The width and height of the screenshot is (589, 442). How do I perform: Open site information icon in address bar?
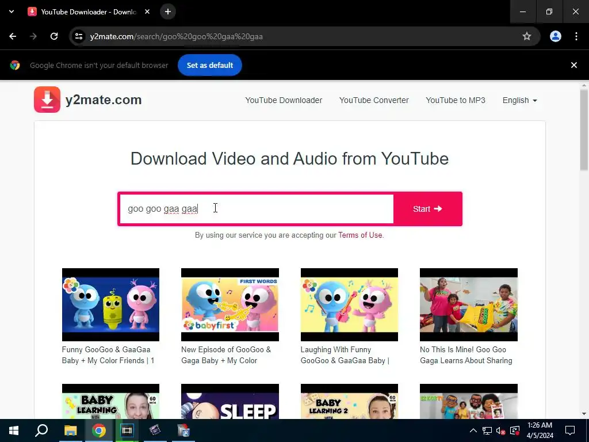coord(78,36)
